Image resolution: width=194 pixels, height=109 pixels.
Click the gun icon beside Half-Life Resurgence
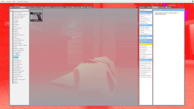click(13, 35)
